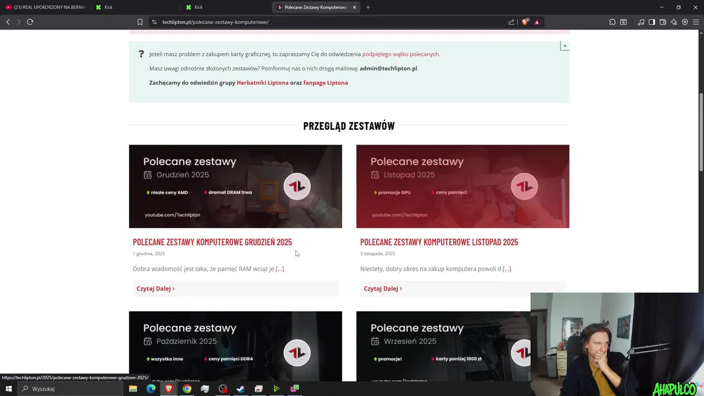Open the Październik 2025 thumbnail image
Screen dimensions: 704x396
[235, 346]
